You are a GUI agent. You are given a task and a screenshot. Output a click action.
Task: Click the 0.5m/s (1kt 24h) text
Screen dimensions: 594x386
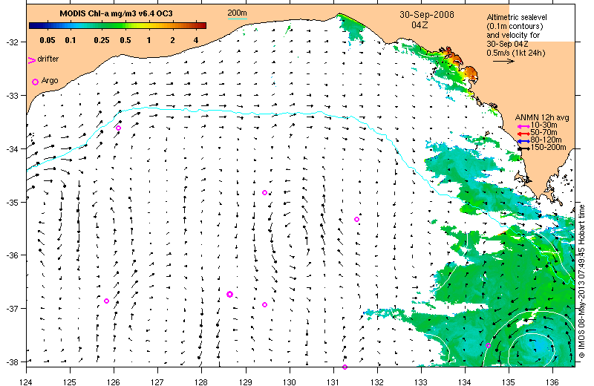(516, 53)
